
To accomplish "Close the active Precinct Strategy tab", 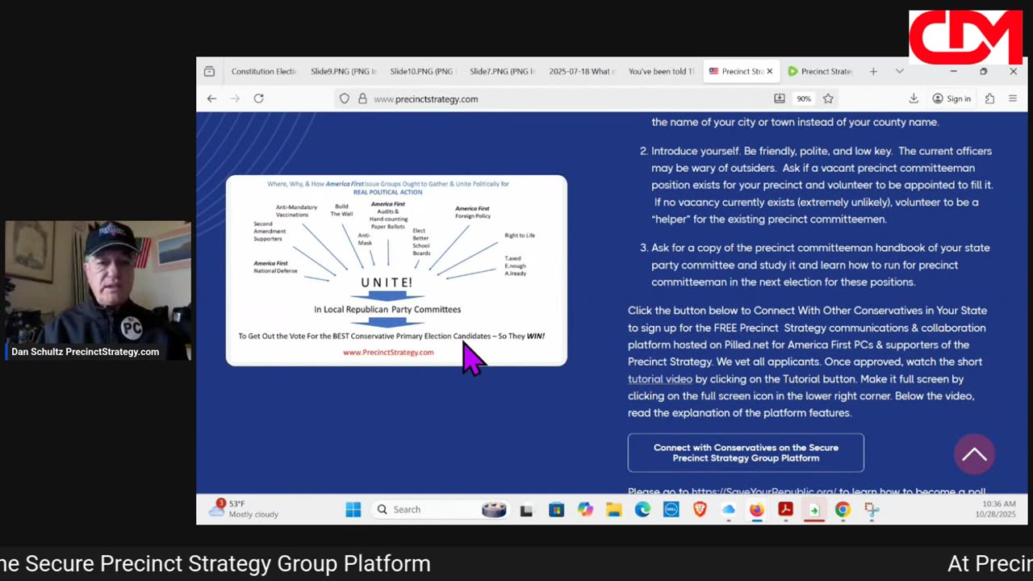I will tap(769, 71).
